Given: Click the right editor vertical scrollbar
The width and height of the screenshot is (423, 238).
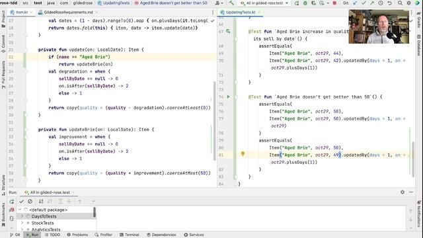Looking at the screenshot, I should pyautogui.click(x=413, y=159).
